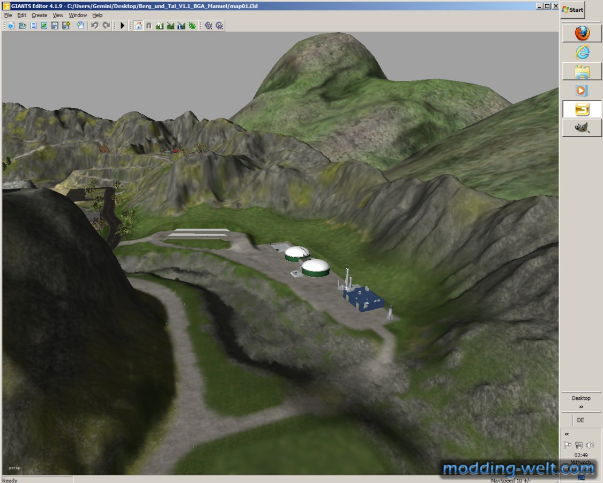603x483 pixels.
Task: Click the white biogas dome nearest the camera
Action: (315, 268)
